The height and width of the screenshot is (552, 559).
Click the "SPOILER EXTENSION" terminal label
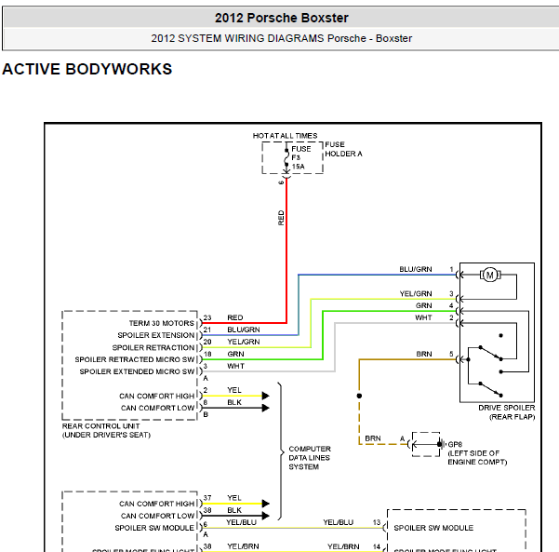(155, 335)
